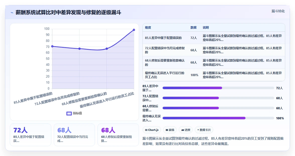
Task: Click the purple 68人 data card
Action: click(118, 135)
